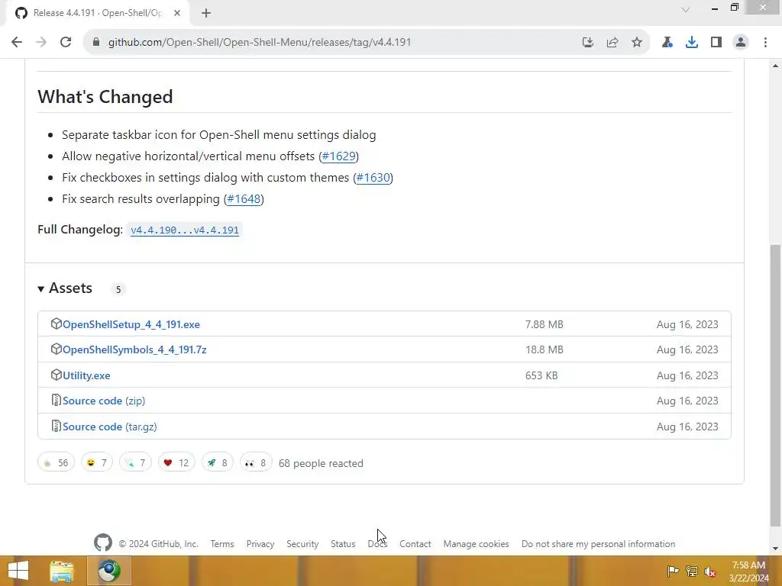Click package icon beside OpenShellSymbols 7z
The height and width of the screenshot is (586, 782).
56,349
